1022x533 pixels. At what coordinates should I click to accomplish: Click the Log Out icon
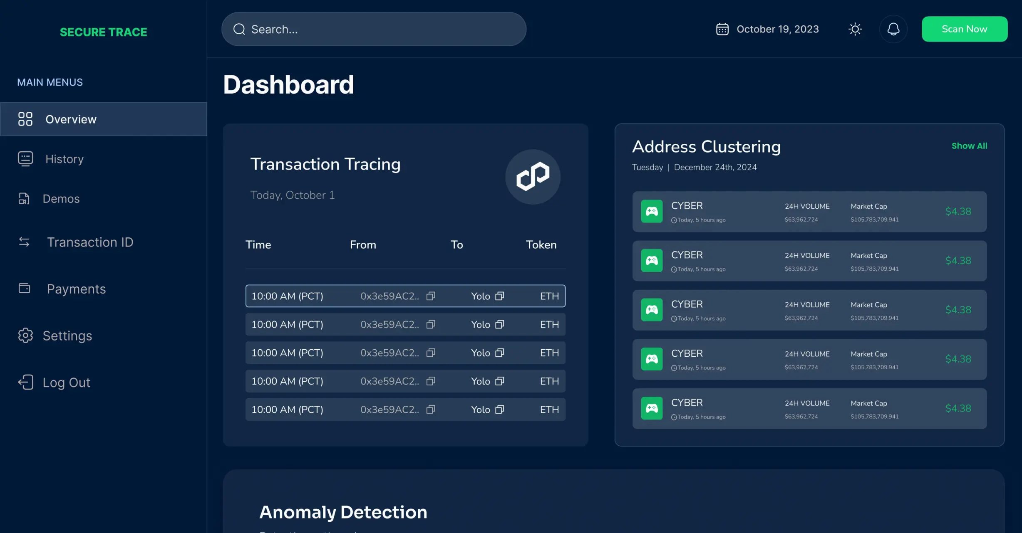24,382
